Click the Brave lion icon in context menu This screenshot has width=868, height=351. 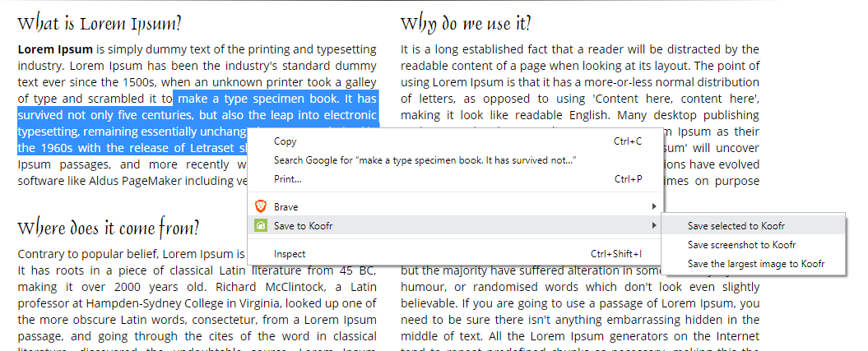[x=260, y=206]
